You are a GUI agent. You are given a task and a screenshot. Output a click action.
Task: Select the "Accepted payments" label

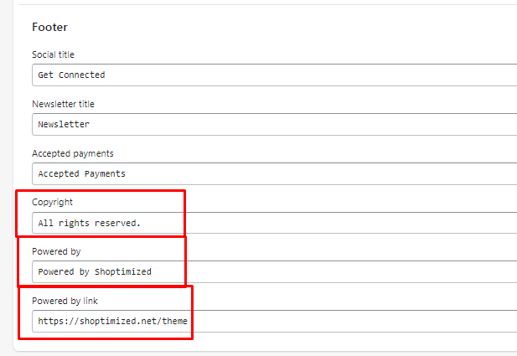(x=73, y=153)
